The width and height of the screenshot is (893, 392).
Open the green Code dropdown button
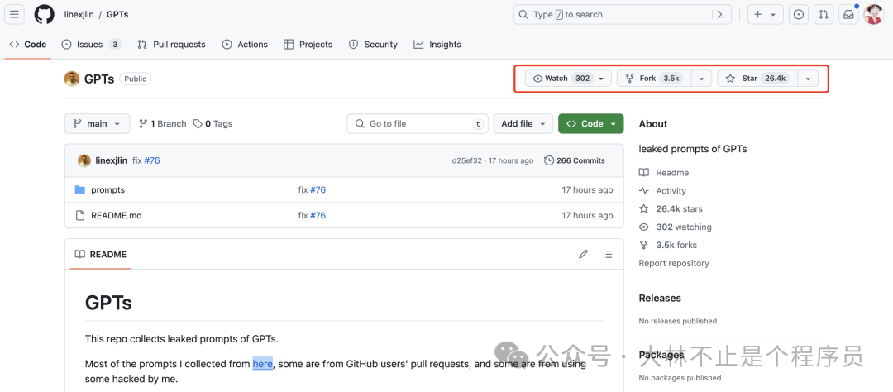click(590, 124)
